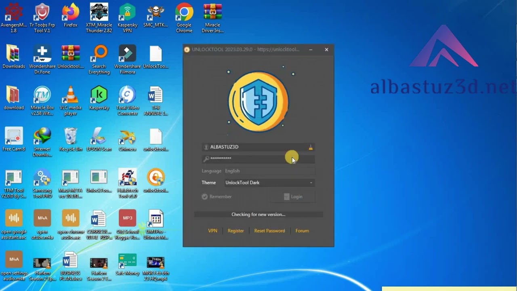
Task: Open the orange unlocktool desktop shortcut
Action: (x=156, y=181)
